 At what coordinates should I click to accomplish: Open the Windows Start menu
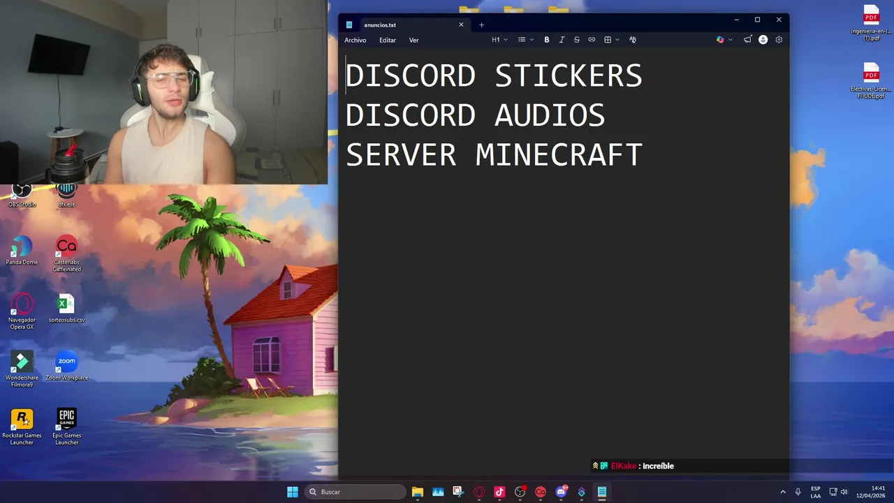pos(293,492)
